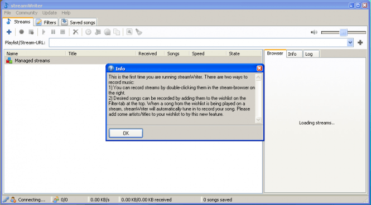Click the volume slider handle
This screenshot has width=371, height=205.
point(344,32)
